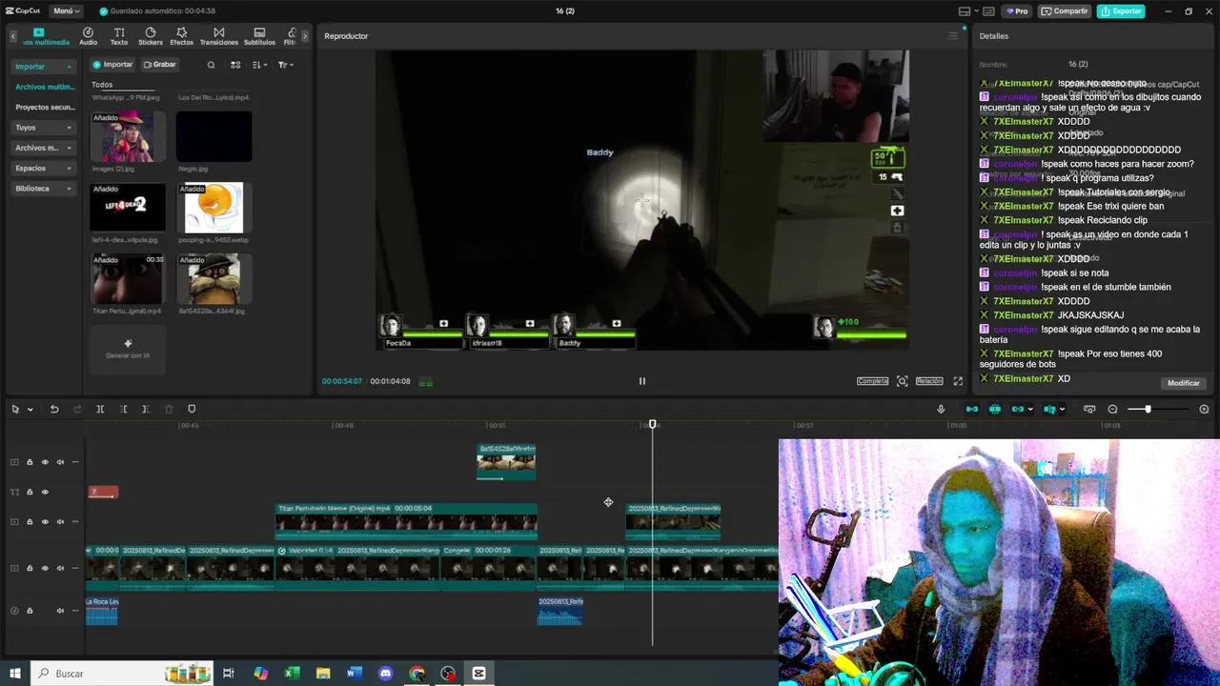Select the Titan Pertu...mp4 thumbnail
This screenshot has width=1220, height=686.
[x=128, y=278]
